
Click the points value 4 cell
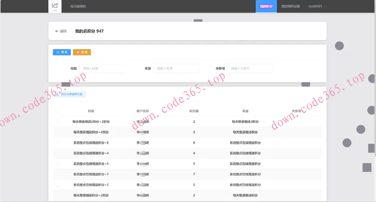pyautogui.click(x=194, y=153)
